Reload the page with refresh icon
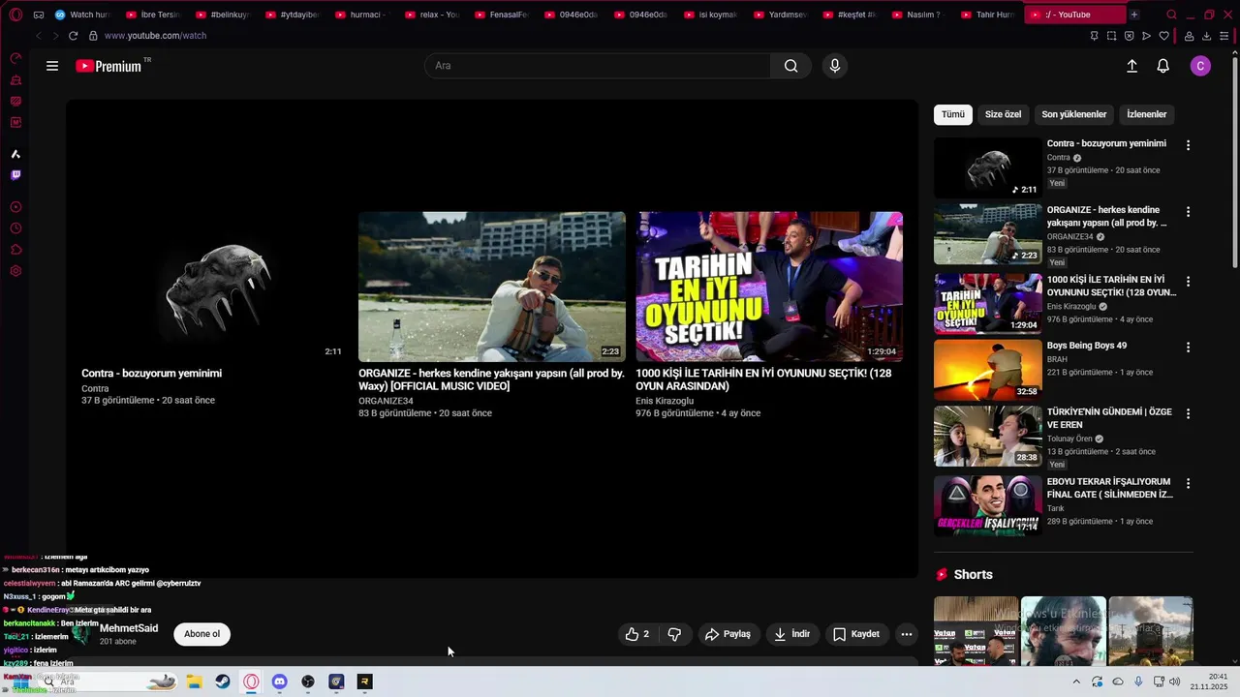 pos(73,36)
